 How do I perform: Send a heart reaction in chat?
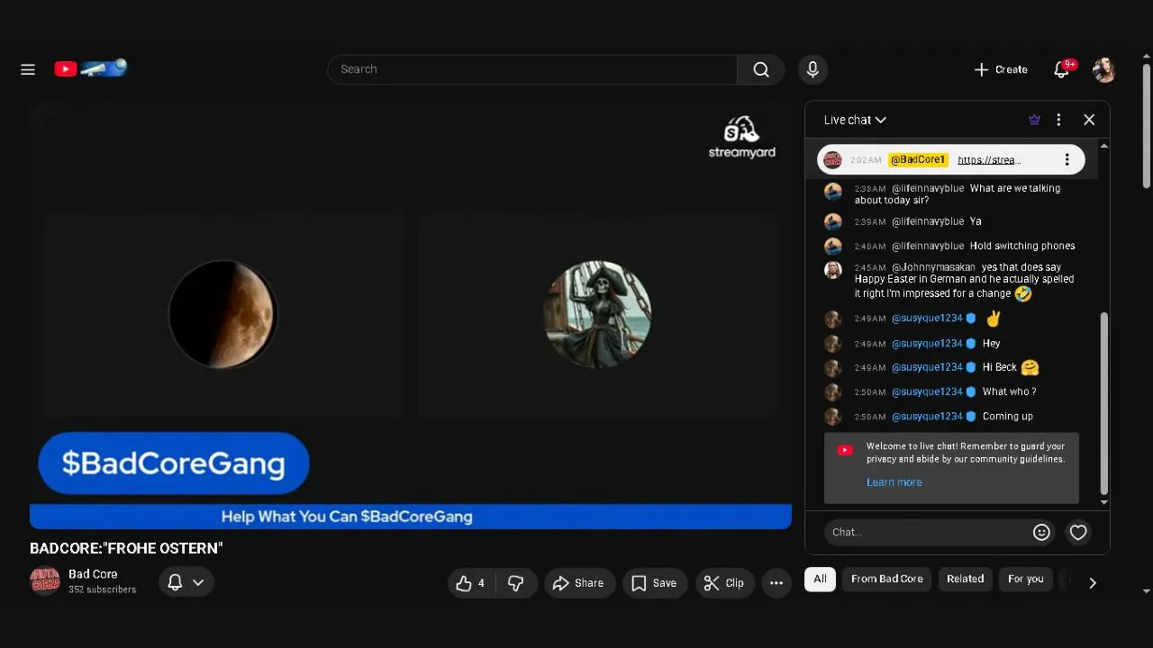[1078, 532]
